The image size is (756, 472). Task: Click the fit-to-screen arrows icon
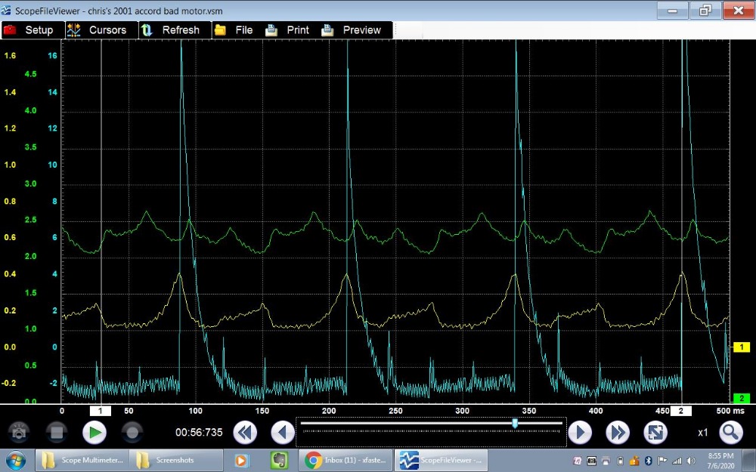tap(655, 433)
